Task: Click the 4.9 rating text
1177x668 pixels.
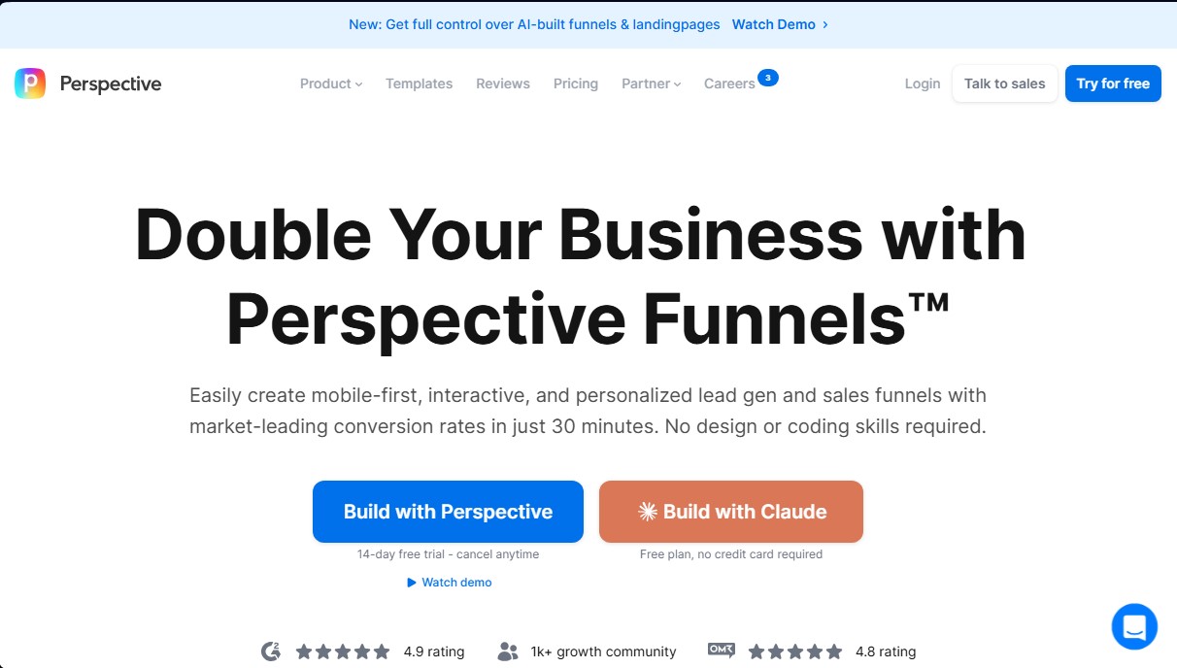Action: click(434, 651)
